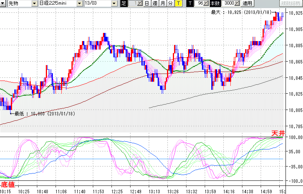Toggle the yellow T tick button
The image size is (303, 194).
[x=178, y=3]
